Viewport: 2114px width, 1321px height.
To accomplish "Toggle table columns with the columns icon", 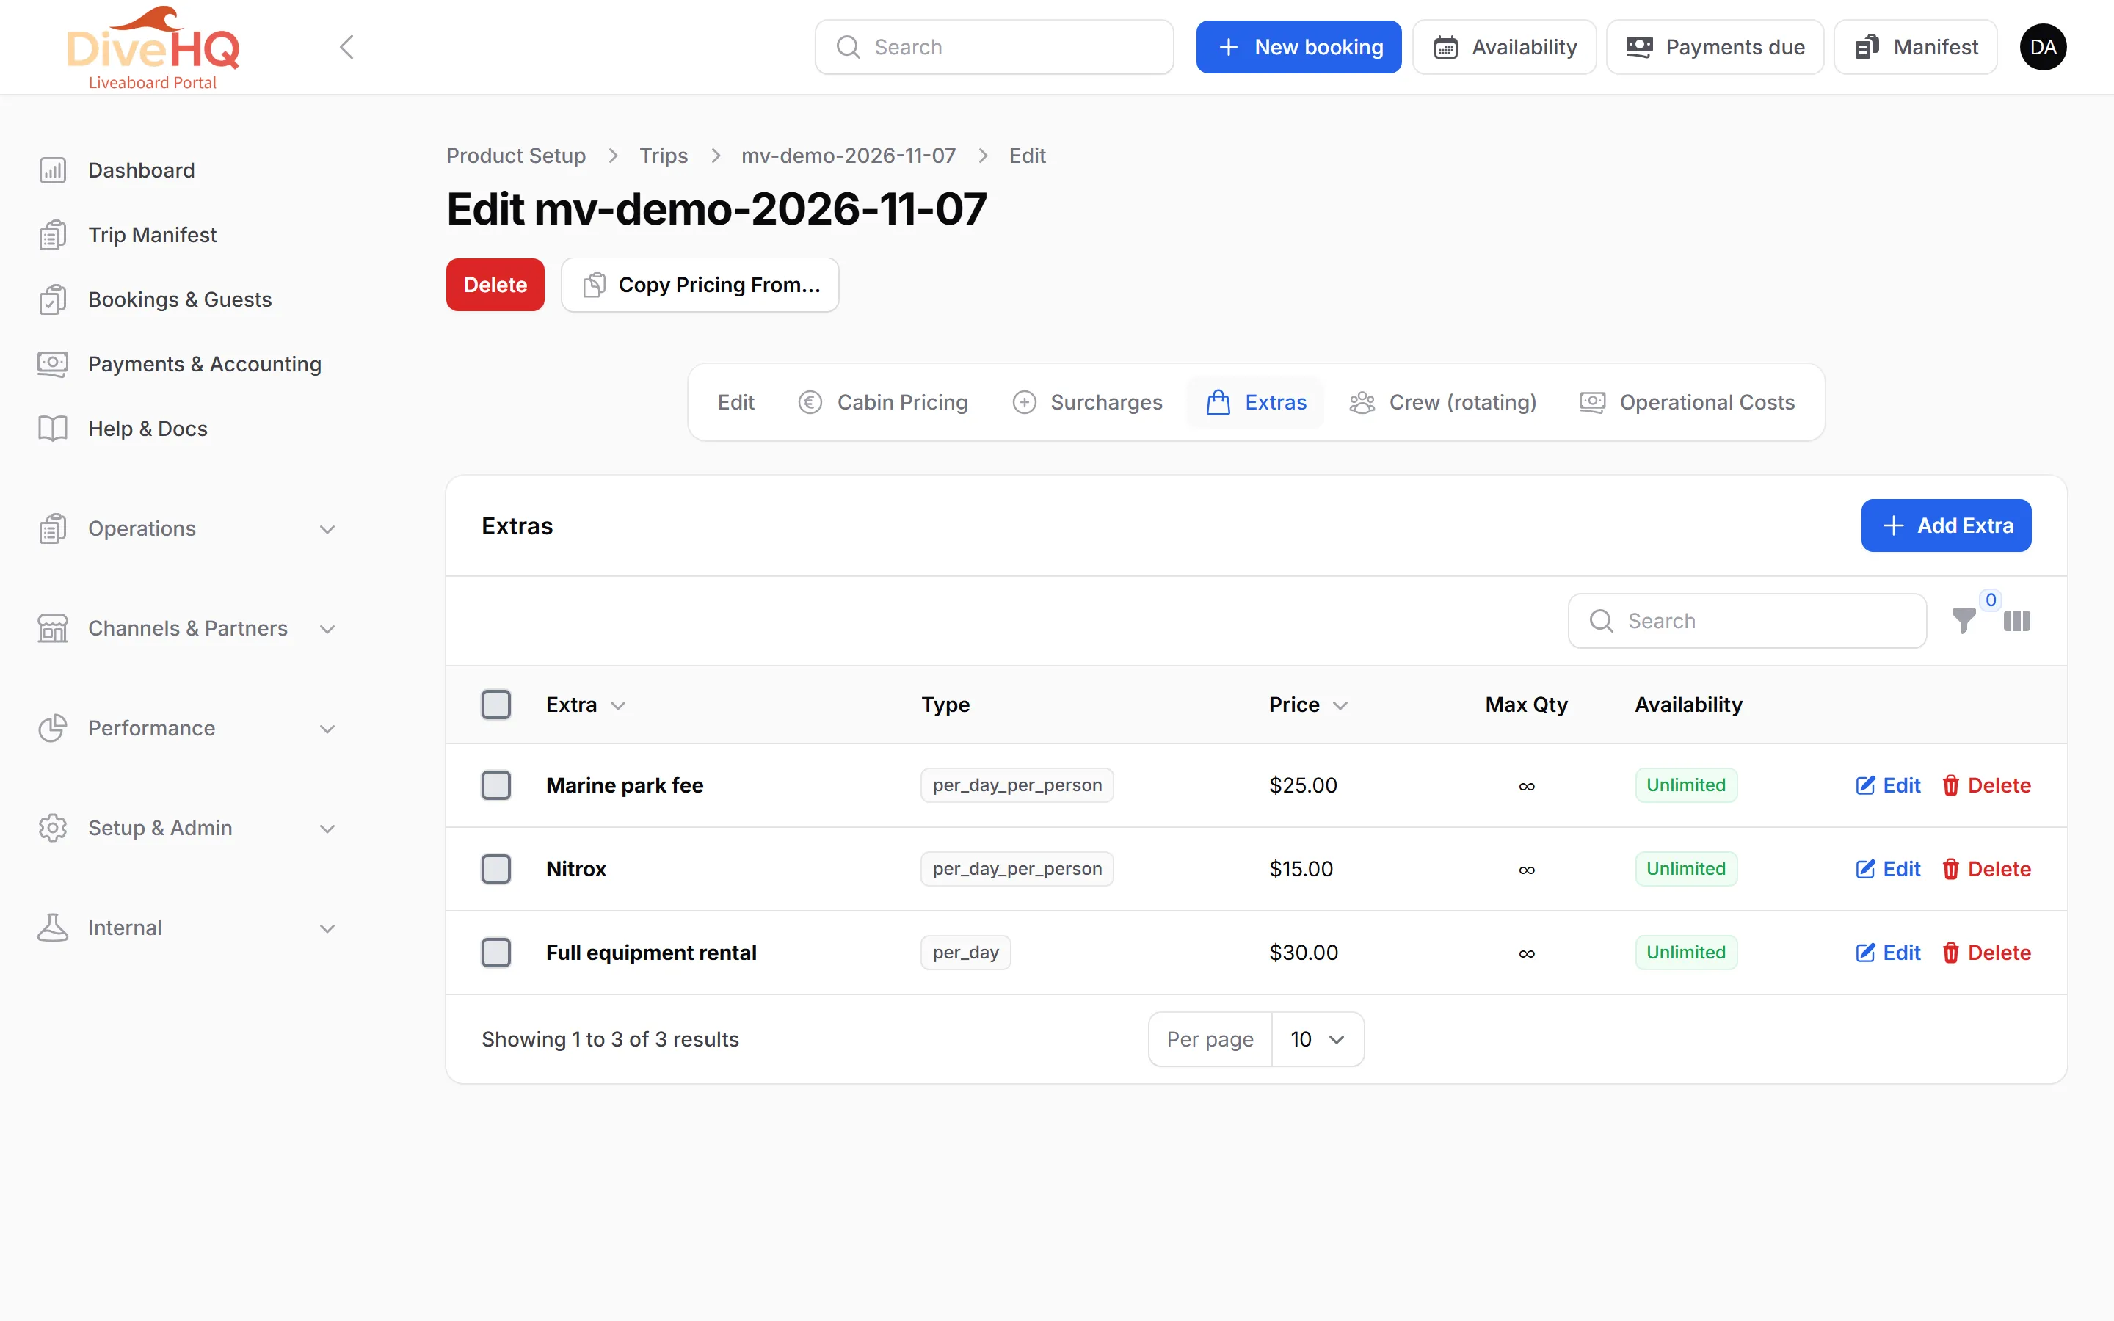I will [2017, 620].
